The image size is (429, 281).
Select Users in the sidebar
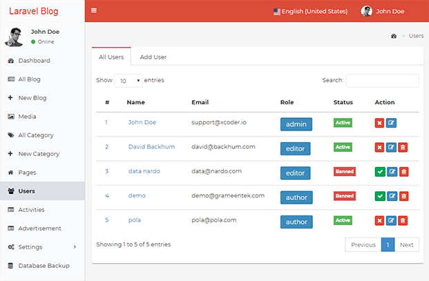42,191
